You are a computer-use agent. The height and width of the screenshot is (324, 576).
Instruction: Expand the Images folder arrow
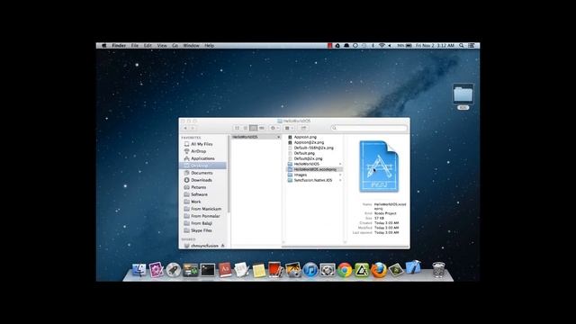[x=340, y=175]
